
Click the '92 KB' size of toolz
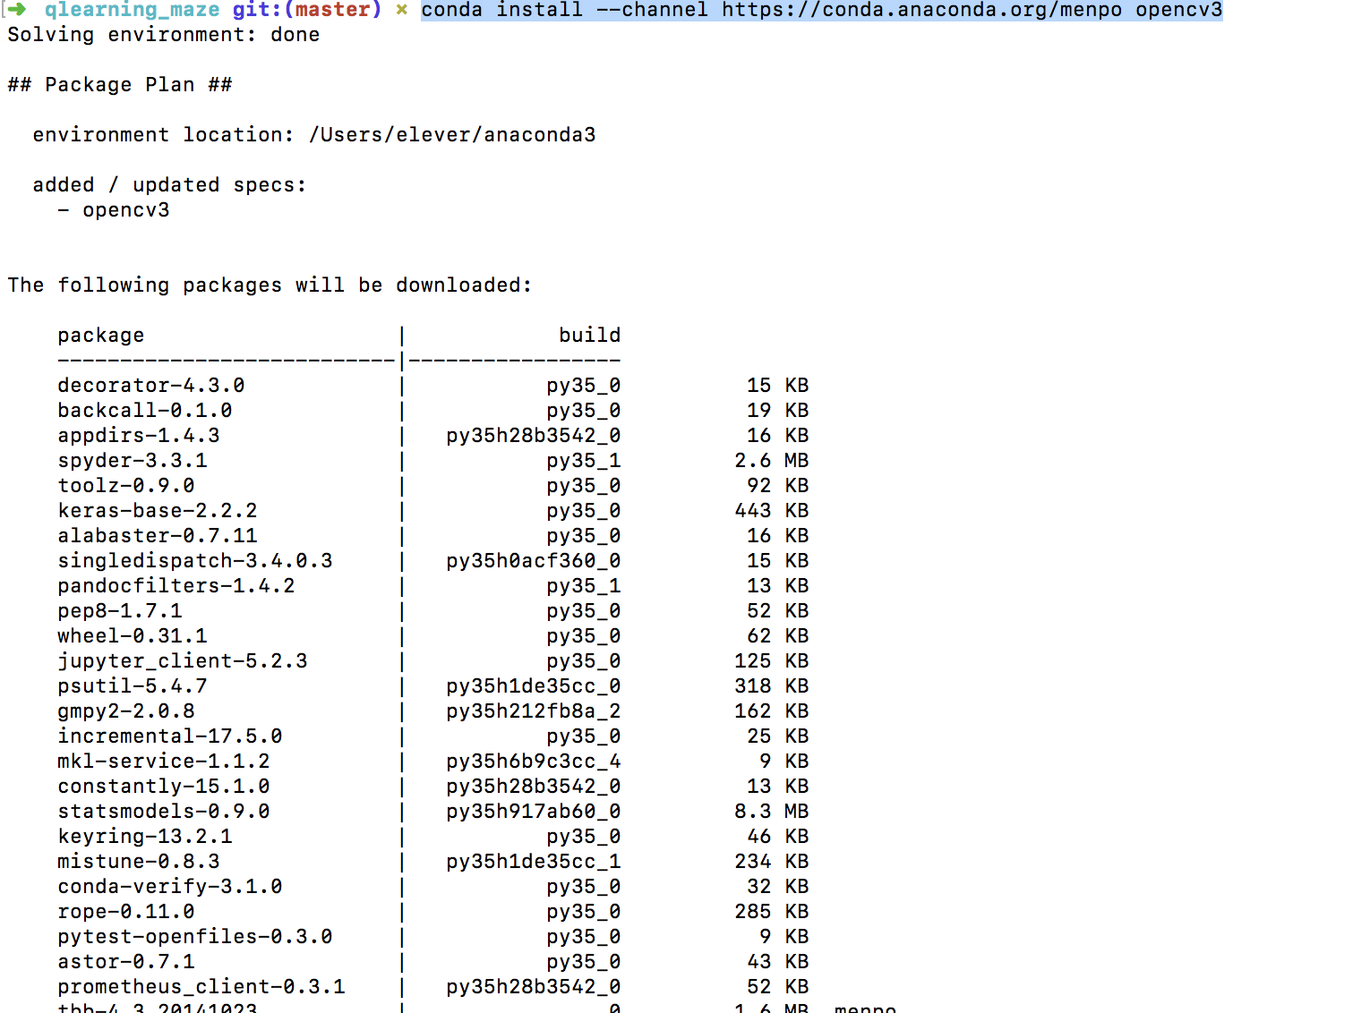pos(778,486)
